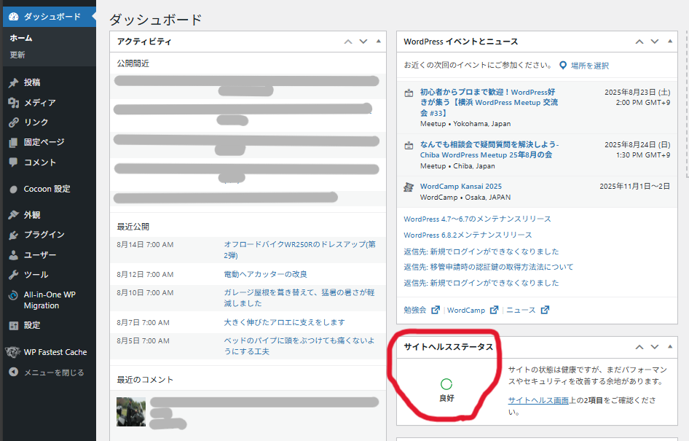The image size is (689, 441).
Task: Click the ツール wrench icon in sidebar
Action: pyautogui.click(x=13, y=275)
